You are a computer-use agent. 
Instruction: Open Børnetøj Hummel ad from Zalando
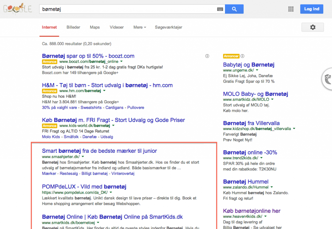246,182
